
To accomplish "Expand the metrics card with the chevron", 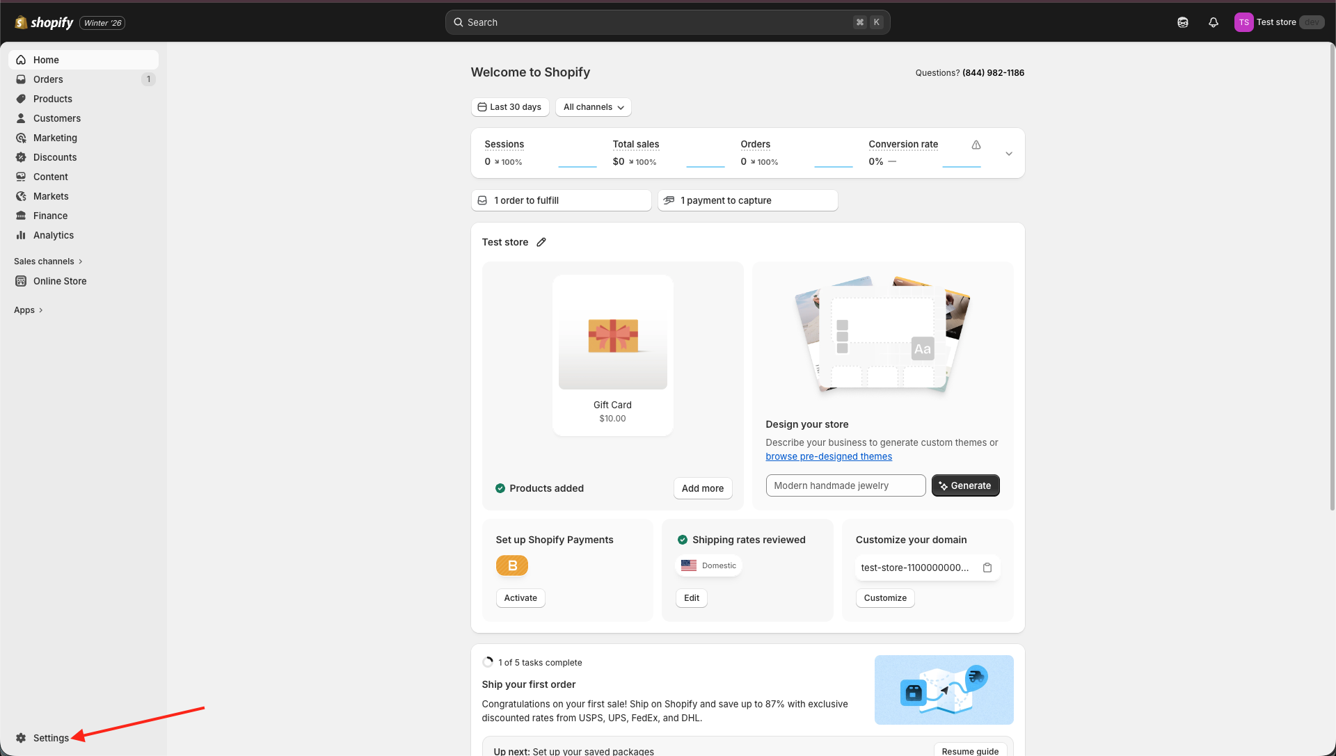I will click(x=1008, y=154).
